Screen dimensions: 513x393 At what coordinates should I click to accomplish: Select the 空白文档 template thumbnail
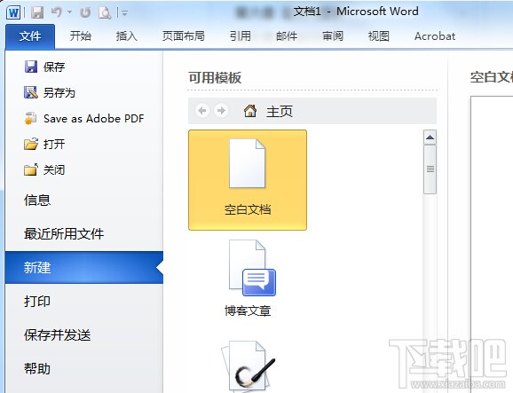click(248, 180)
